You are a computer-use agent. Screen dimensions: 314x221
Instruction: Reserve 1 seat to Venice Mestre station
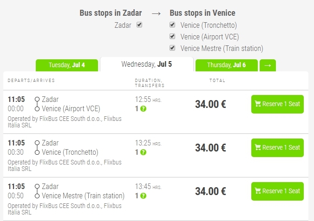277,191
